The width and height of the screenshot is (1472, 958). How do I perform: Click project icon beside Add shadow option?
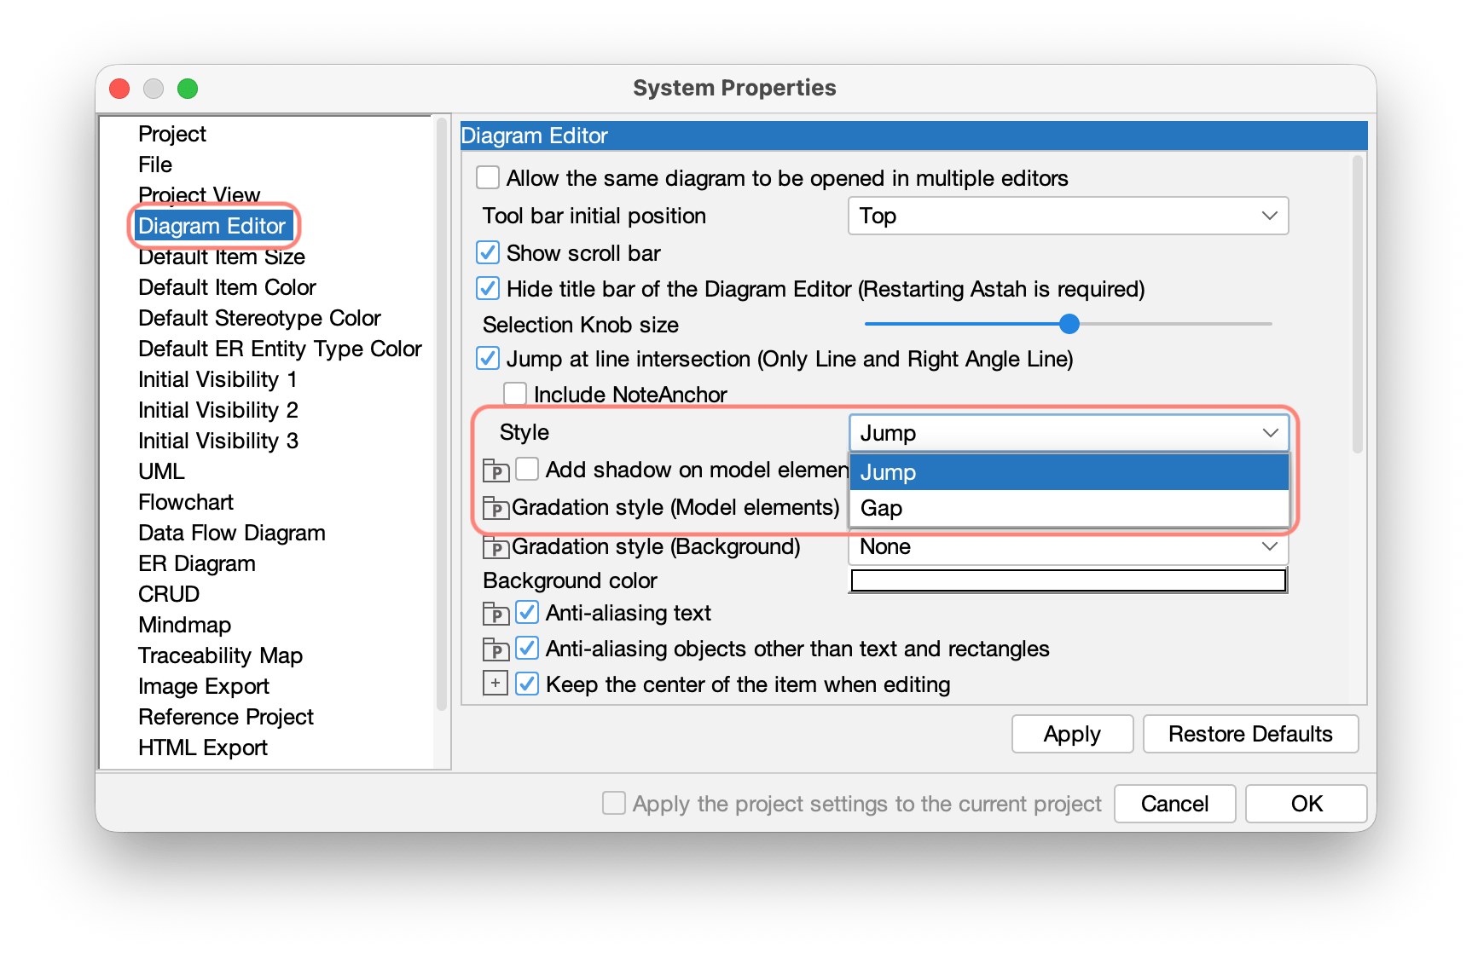pos(495,470)
